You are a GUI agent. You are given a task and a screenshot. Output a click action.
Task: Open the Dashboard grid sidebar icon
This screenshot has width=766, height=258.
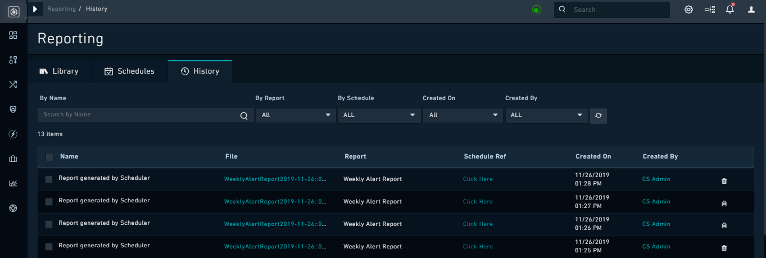pyautogui.click(x=13, y=35)
